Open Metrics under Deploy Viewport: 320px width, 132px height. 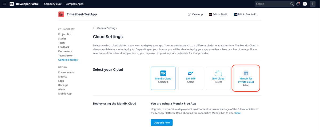pyautogui.click(x=63, y=77)
